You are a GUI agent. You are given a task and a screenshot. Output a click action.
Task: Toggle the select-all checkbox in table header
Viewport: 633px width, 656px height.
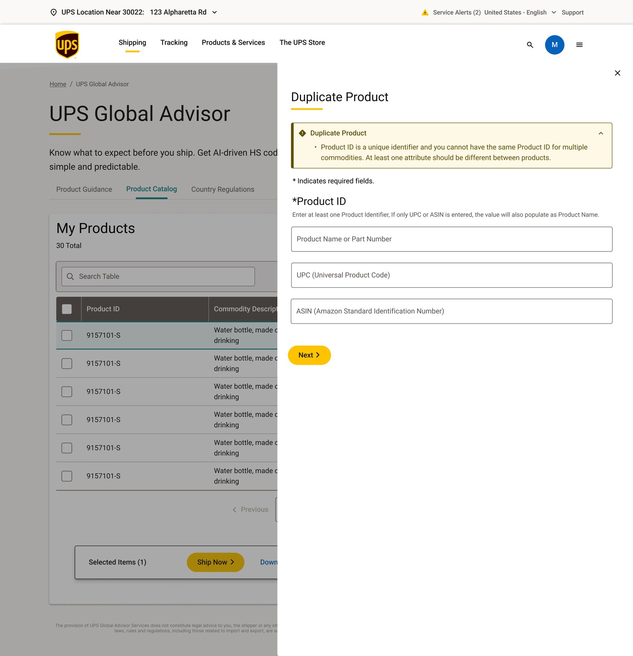coord(67,309)
